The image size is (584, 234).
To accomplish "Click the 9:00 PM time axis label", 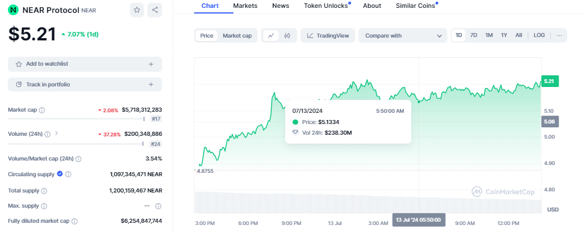I will (x=291, y=223).
